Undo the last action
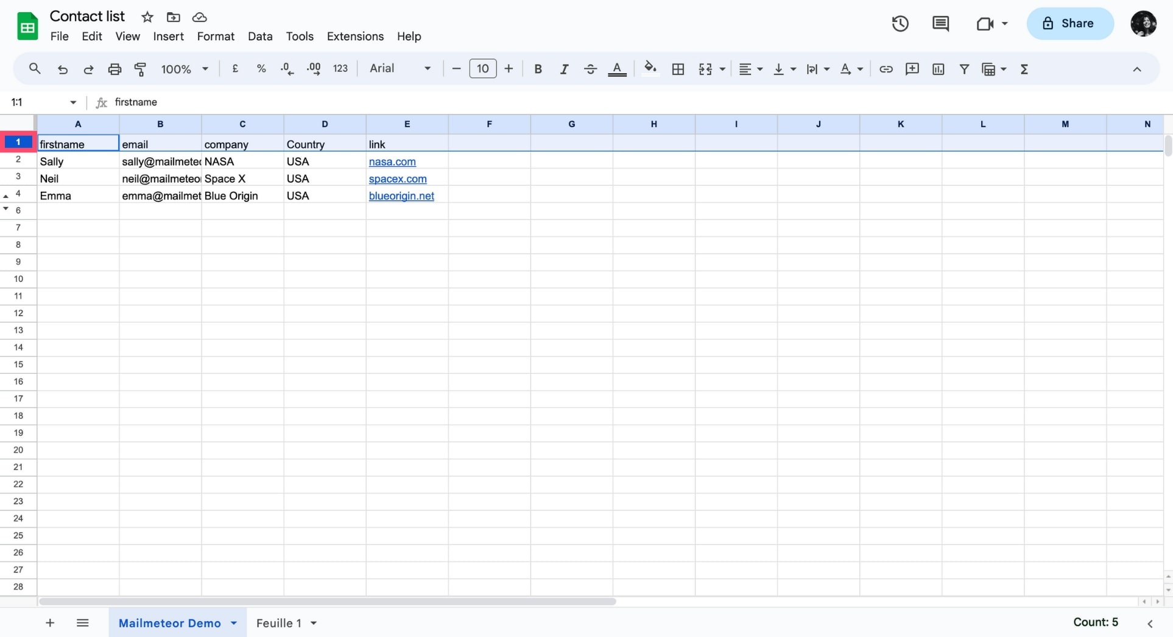 click(62, 69)
